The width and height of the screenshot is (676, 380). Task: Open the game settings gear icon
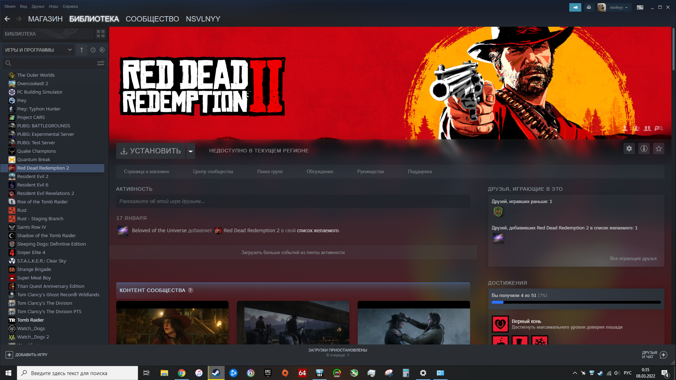coord(629,149)
